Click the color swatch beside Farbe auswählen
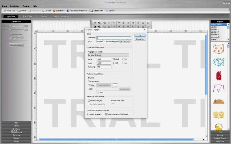The height and width of the screenshot is (144, 231). click(115, 85)
